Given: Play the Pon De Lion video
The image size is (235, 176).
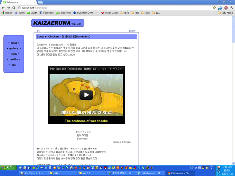Looking at the screenshot, I should 86,95.
